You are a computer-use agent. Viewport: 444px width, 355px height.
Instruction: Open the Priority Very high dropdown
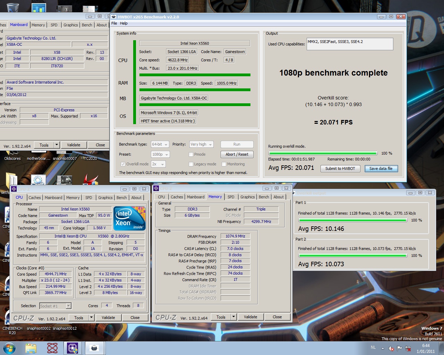click(201, 144)
